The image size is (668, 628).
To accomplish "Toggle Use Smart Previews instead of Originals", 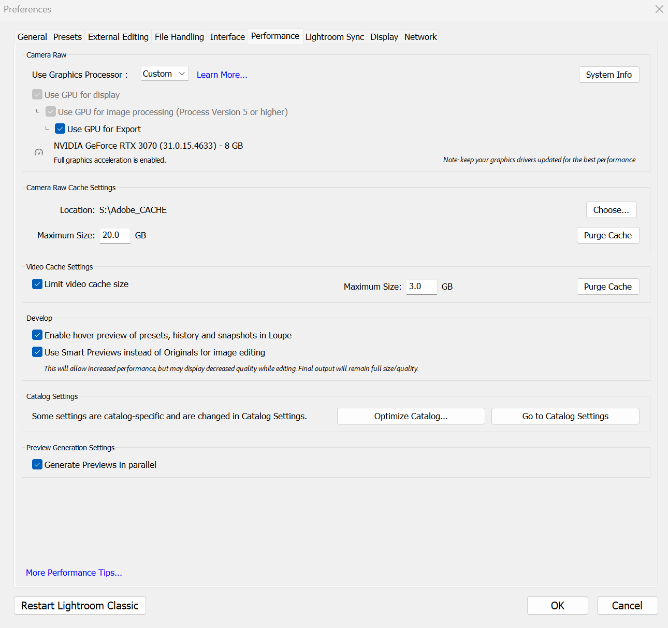I will [37, 352].
